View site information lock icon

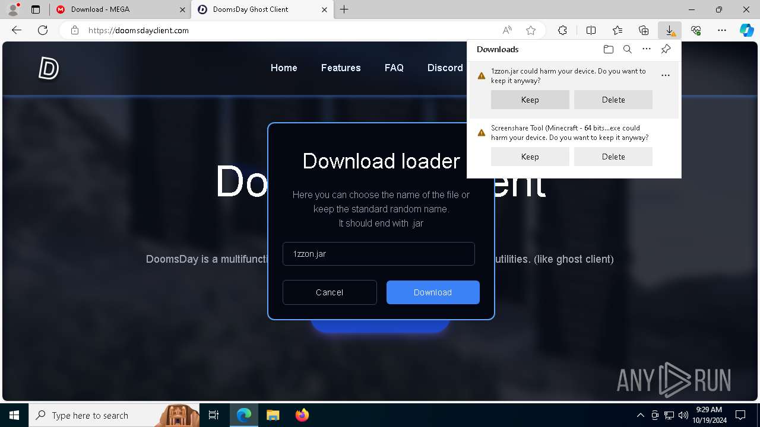pyautogui.click(x=75, y=30)
